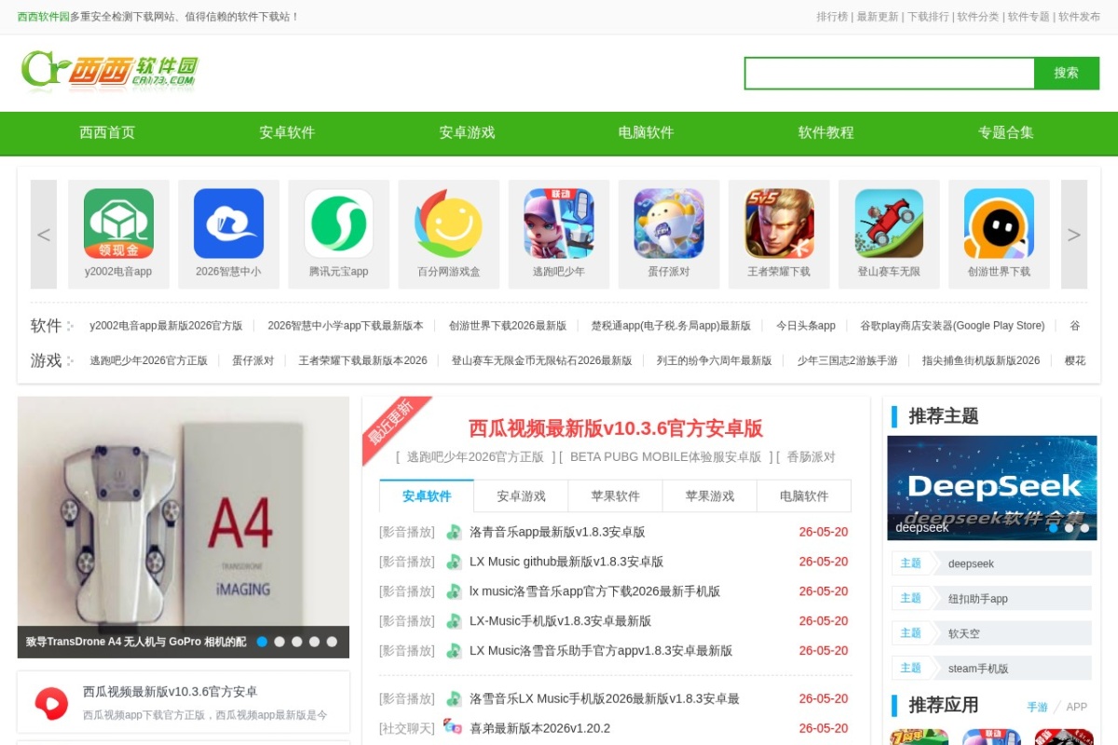This screenshot has width=1118, height=745.
Task: Click the search input field
Action: (890, 74)
